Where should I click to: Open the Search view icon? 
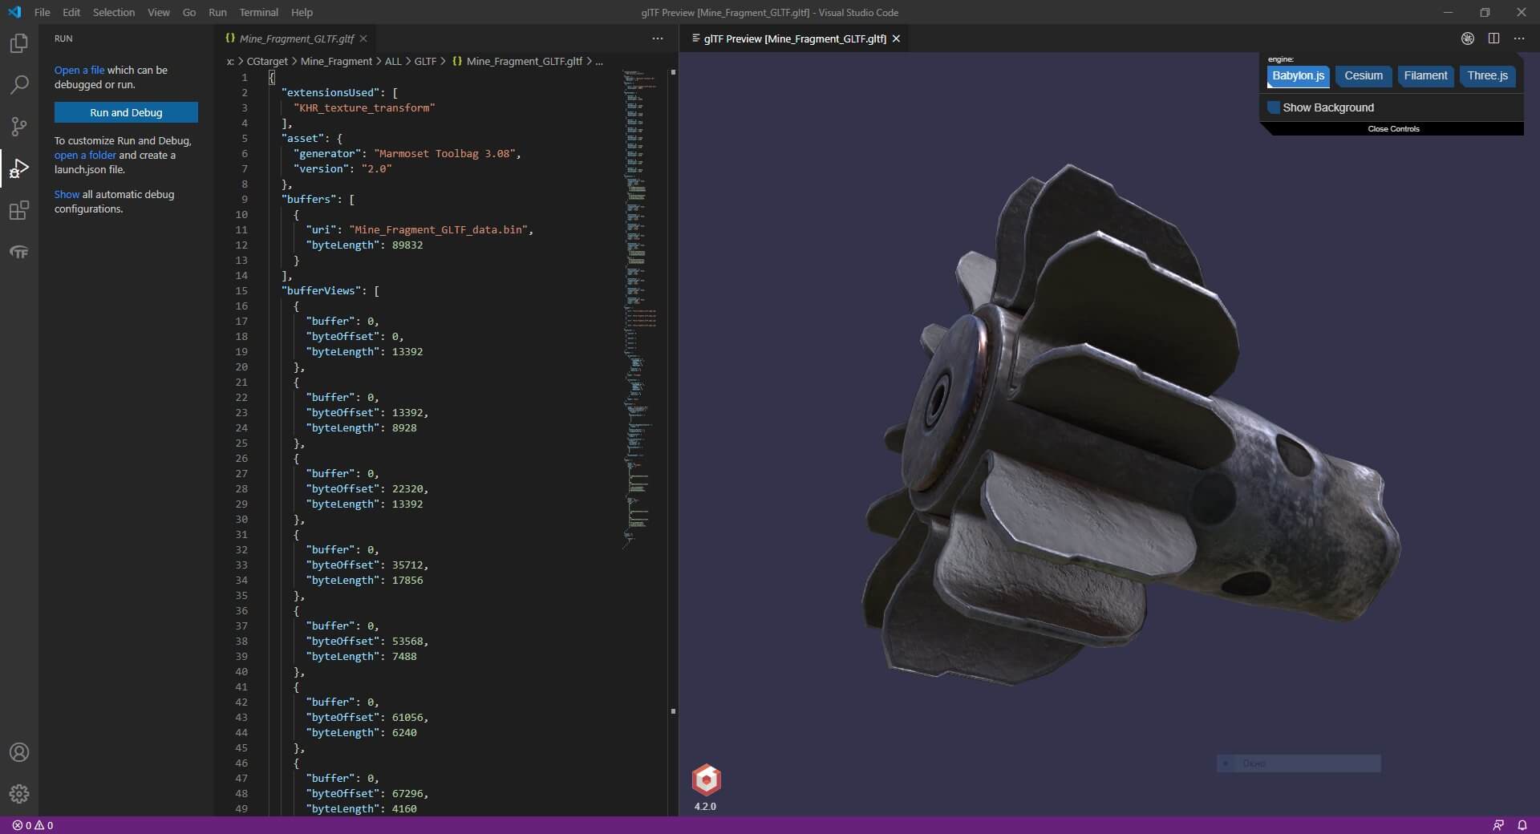point(19,85)
